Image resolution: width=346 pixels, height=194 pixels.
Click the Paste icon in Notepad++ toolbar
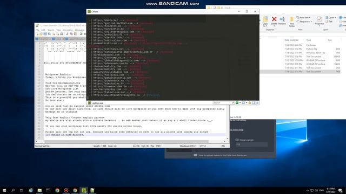75,34
